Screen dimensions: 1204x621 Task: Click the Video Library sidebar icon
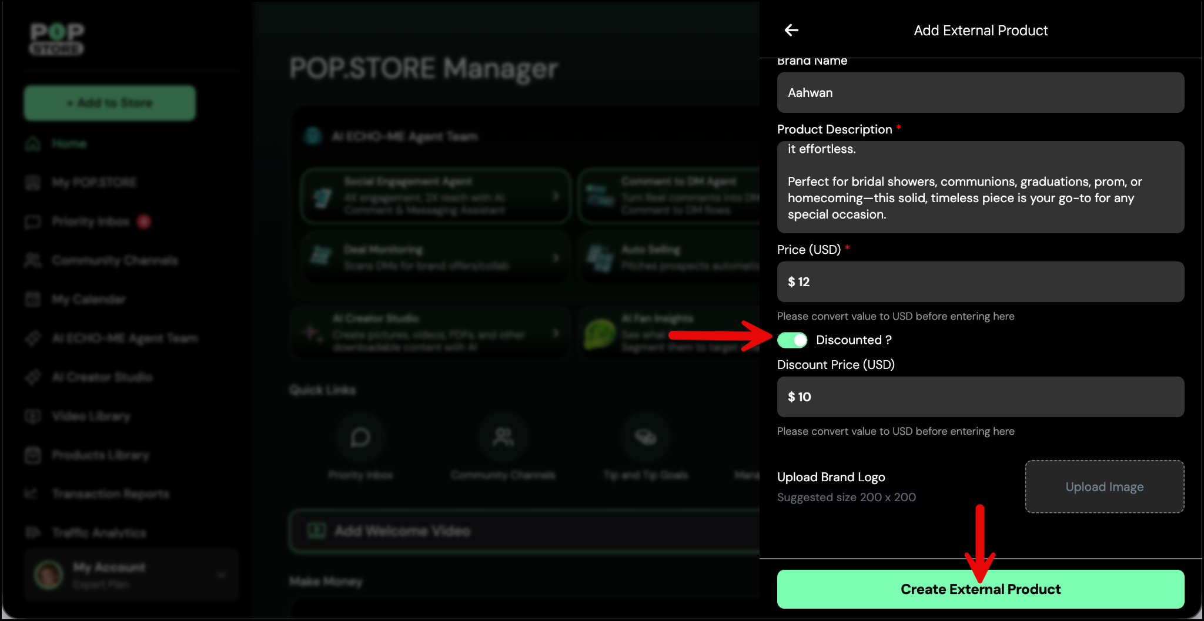click(x=33, y=417)
